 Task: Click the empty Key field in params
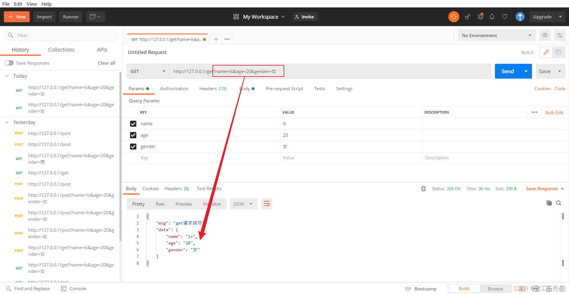point(209,158)
